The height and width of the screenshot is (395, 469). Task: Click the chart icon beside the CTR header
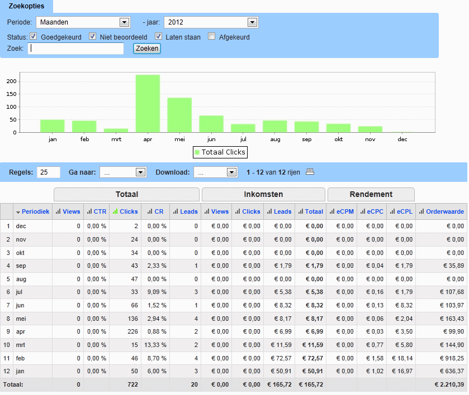coord(89,211)
